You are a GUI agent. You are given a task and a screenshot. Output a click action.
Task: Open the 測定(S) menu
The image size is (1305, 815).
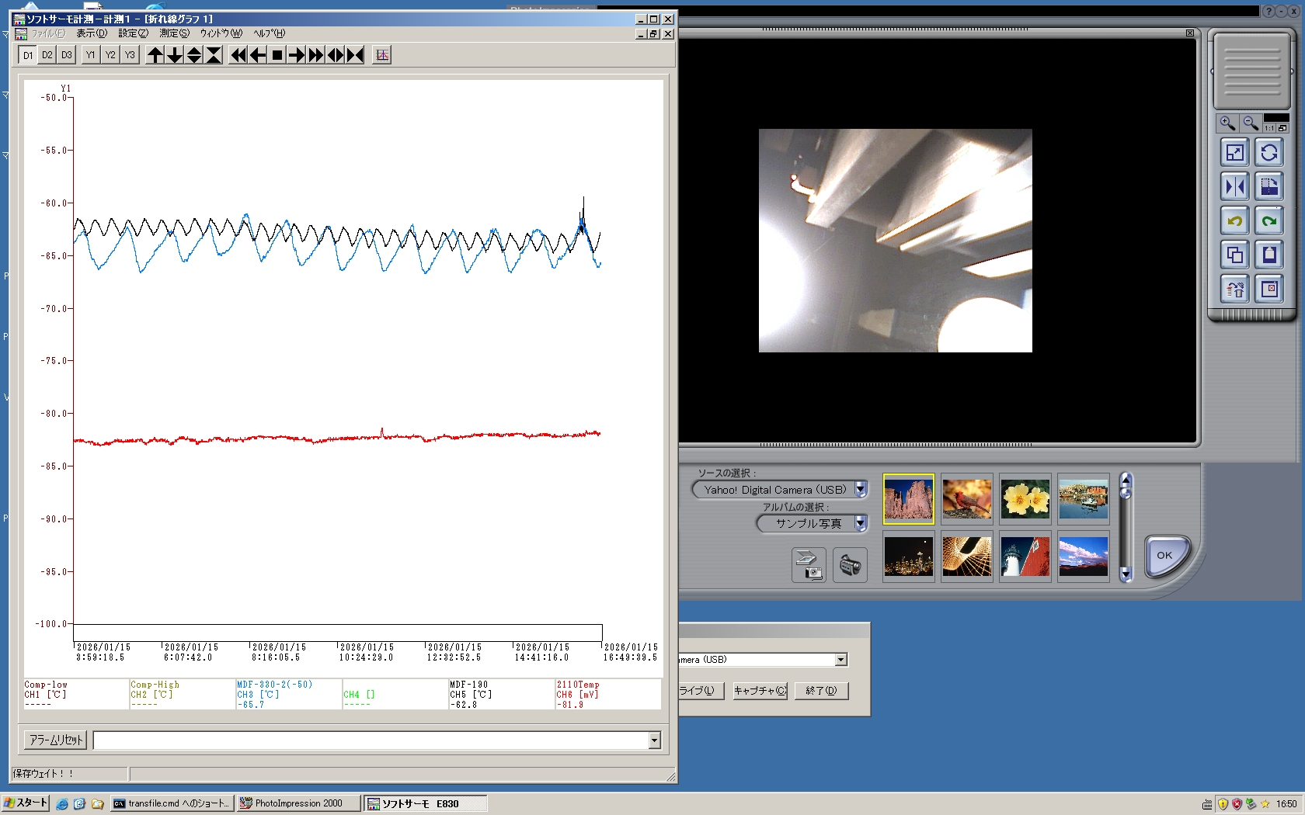coord(174,33)
